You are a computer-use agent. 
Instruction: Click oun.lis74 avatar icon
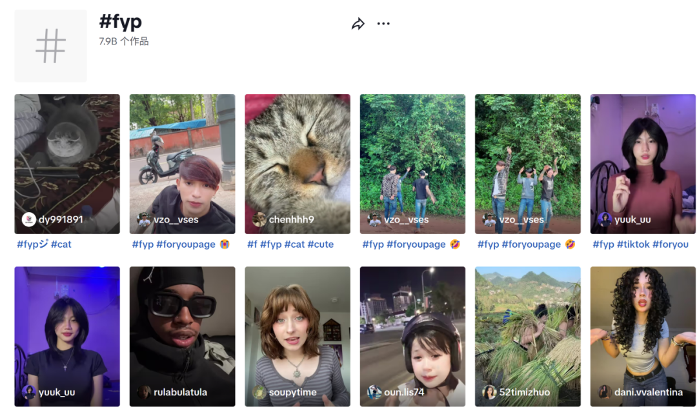click(374, 392)
